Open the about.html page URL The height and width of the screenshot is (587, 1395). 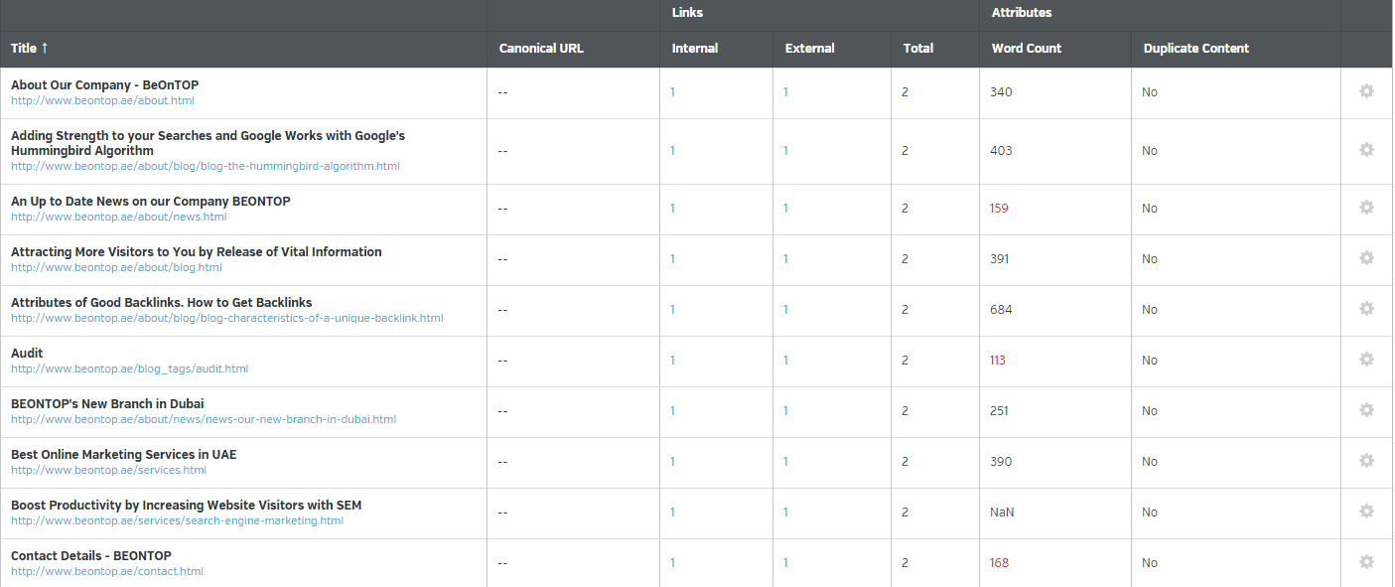point(102,100)
